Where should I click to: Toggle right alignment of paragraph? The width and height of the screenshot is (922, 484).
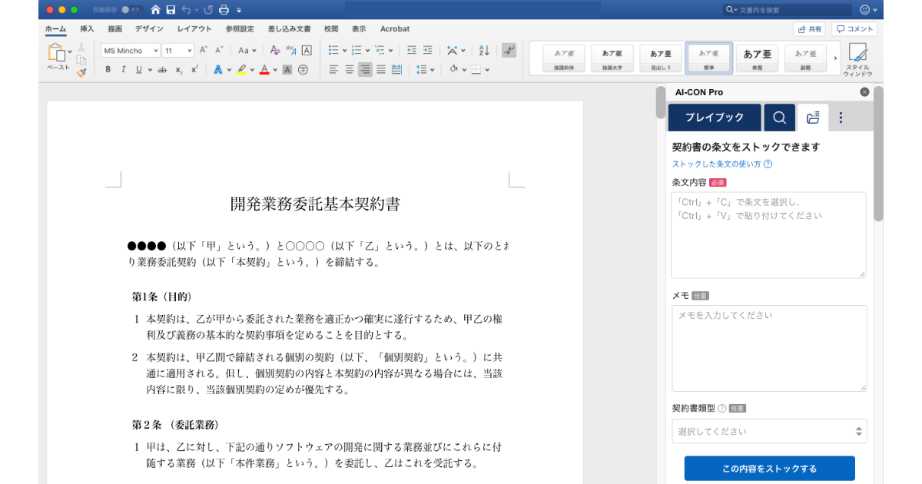point(365,69)
